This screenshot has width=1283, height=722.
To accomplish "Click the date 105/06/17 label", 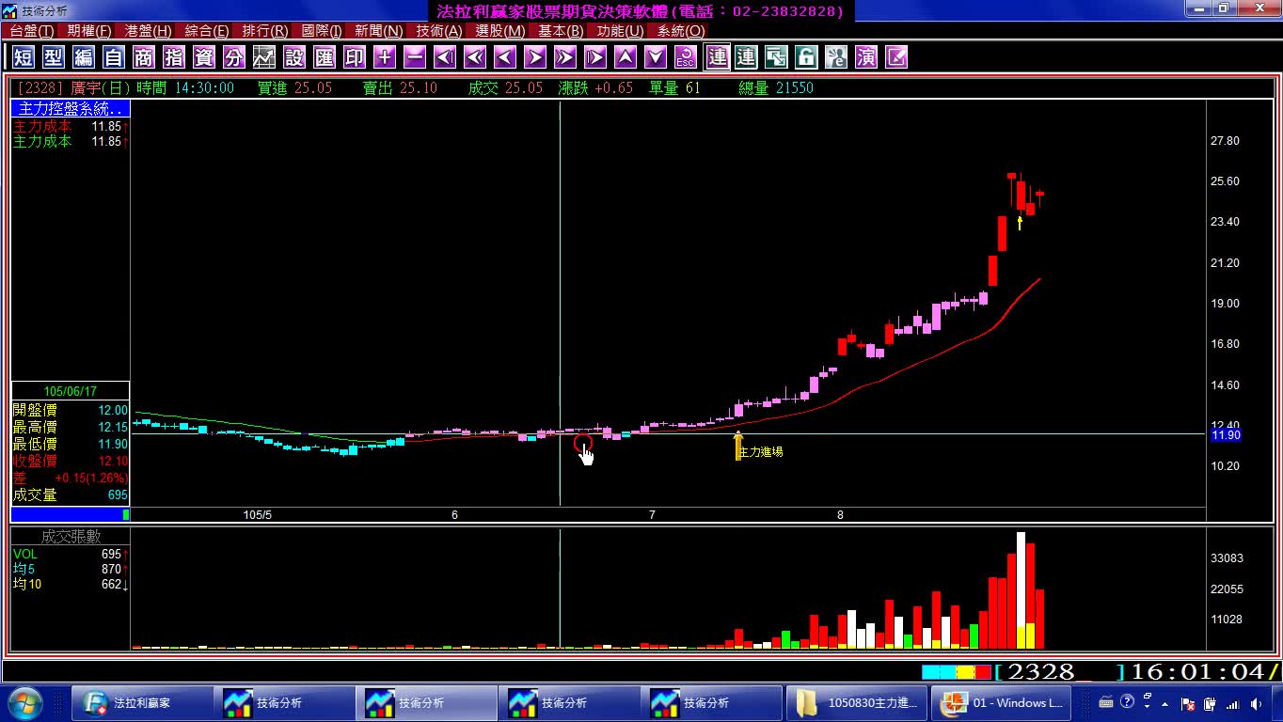I will (x=71, y=391).
